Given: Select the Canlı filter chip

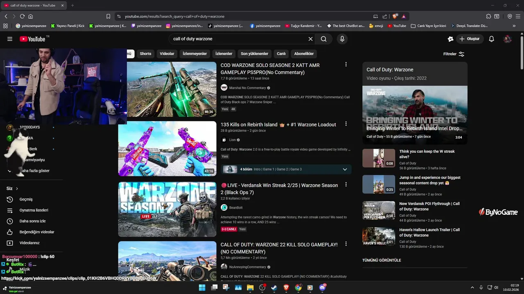Looking at the screenshot, I should coord(281,53).
